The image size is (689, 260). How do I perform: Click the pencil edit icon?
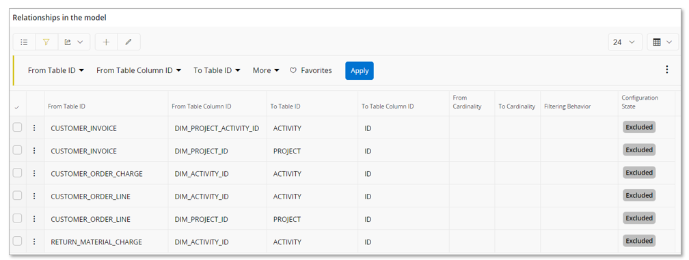(x=129, y=42)
